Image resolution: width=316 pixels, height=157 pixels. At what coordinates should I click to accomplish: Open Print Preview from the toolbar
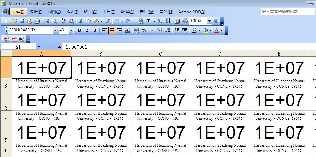point(54,21)
